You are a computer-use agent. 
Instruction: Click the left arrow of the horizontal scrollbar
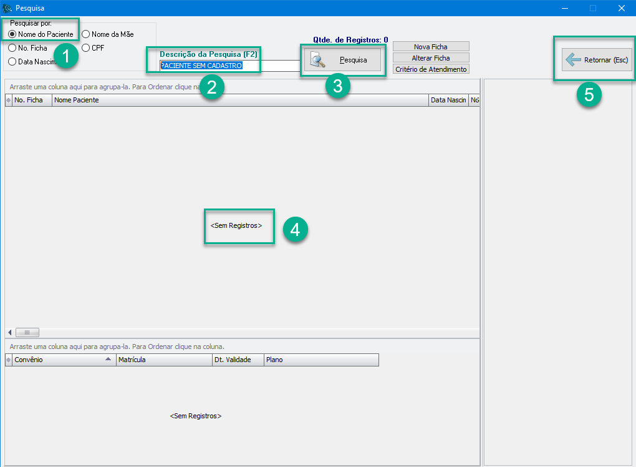pos(9,332)
